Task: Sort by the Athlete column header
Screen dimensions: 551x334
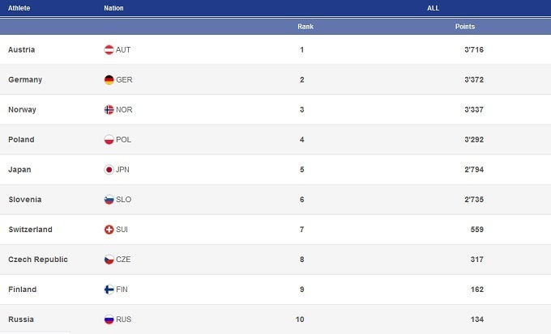Action: point(19,8)
